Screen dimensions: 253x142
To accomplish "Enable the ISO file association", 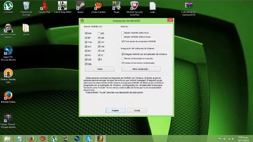I will tap(99, 33).
